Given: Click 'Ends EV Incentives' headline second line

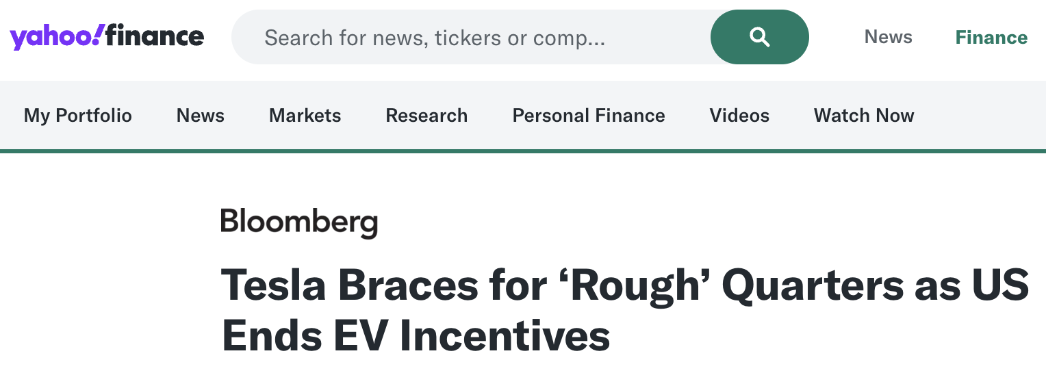Looking at the screenshot, I should coord(416,336).
